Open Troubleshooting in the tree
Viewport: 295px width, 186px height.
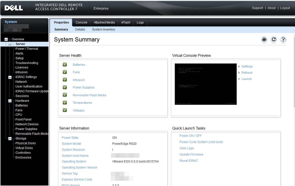(x=27, y=63)
